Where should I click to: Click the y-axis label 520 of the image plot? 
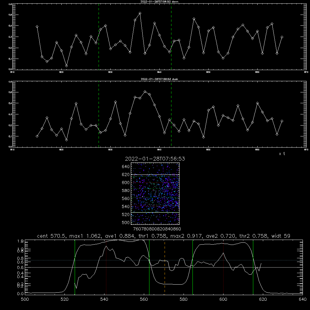[x=126, y=215]
